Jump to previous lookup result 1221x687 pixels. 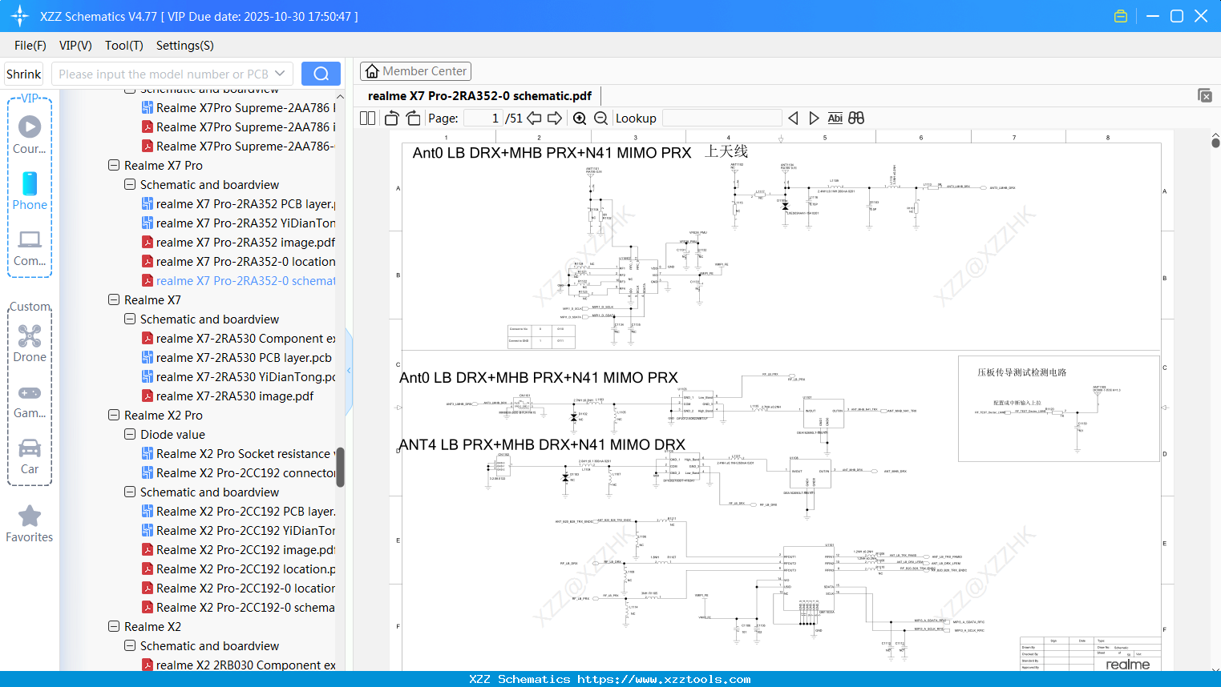point(793,119)
